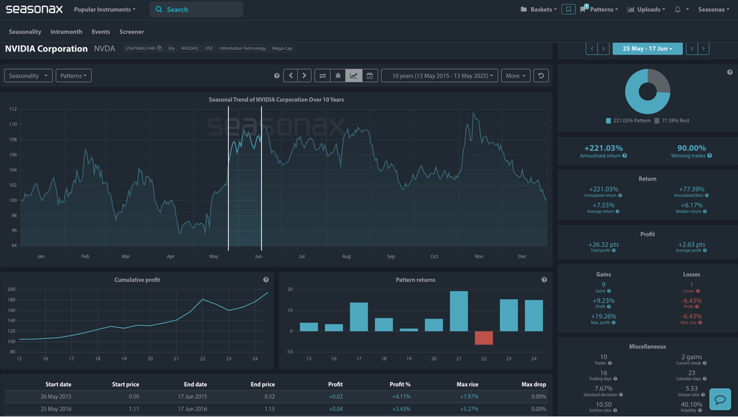
Task: Toggle the calendar check icon button
Action: coord(369,75)
